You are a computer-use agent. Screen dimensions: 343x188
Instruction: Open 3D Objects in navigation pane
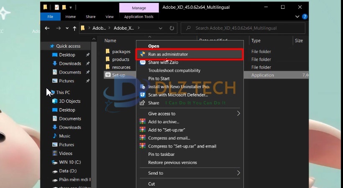coord(69,101)
